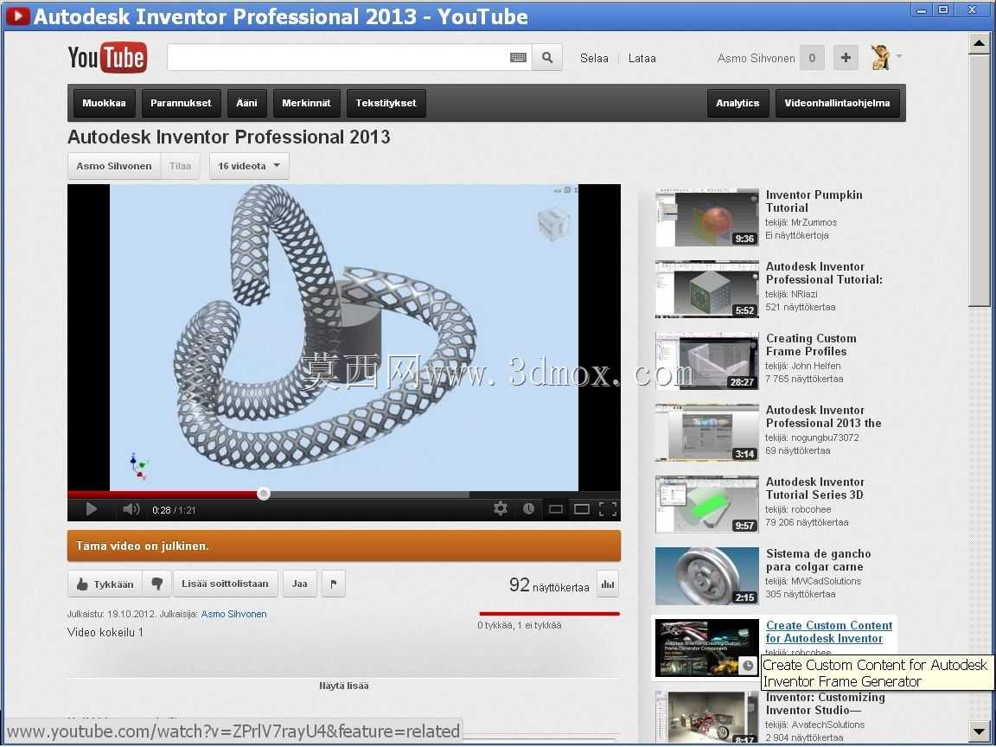Click the thumbs up Tykkään button

[105, 584]
